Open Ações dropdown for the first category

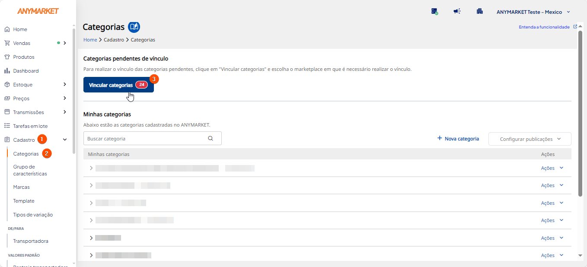552,168
